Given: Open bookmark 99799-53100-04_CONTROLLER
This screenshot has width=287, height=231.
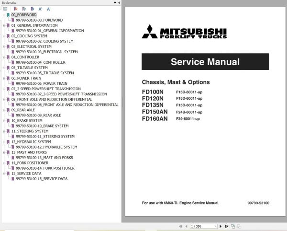Looking at the screenshot, I should pyautogui.click(x=41, y=62).
